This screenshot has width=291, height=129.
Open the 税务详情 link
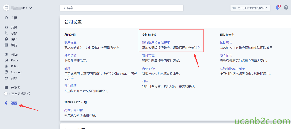[x=70, y=55]
